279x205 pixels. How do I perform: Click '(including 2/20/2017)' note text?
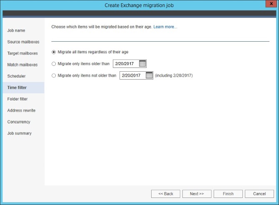click(x=174, y=75)
